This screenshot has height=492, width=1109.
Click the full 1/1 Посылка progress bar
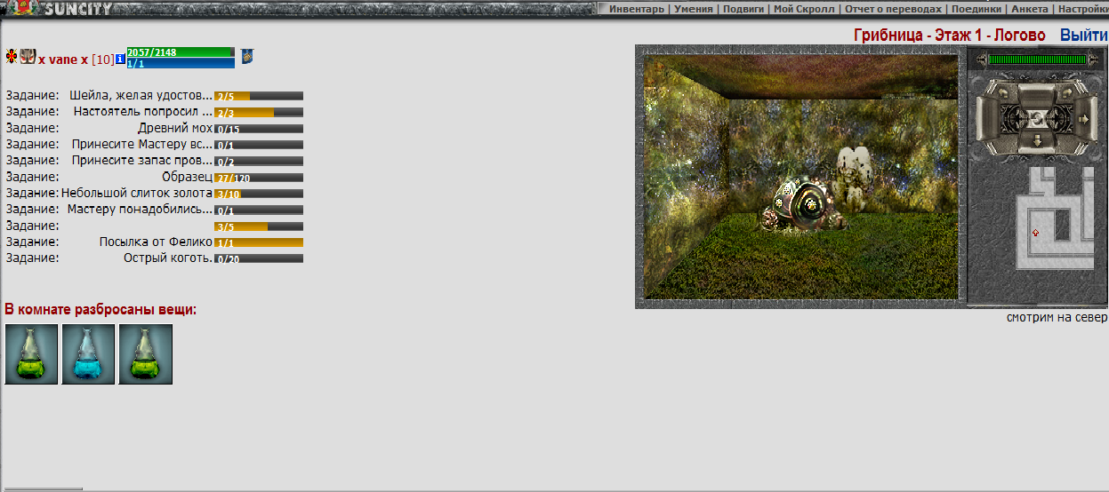259,242
